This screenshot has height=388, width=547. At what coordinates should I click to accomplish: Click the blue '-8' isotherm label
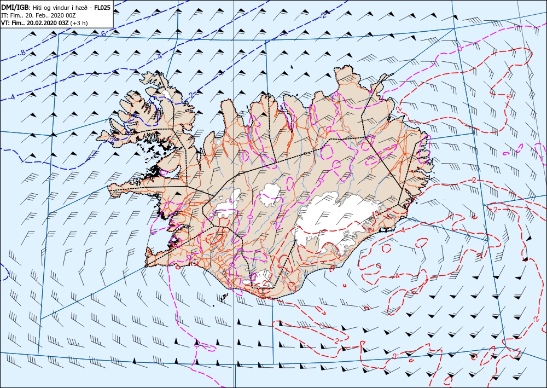point(22,53)
